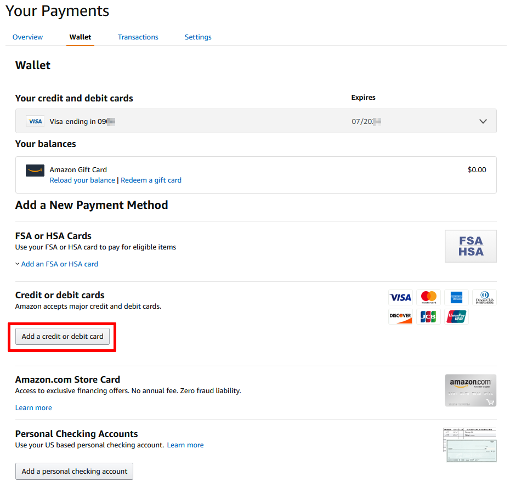The height and width of the screenshot is (494, 510).
Task: Open the Overview tab
Action: (27, 37)
